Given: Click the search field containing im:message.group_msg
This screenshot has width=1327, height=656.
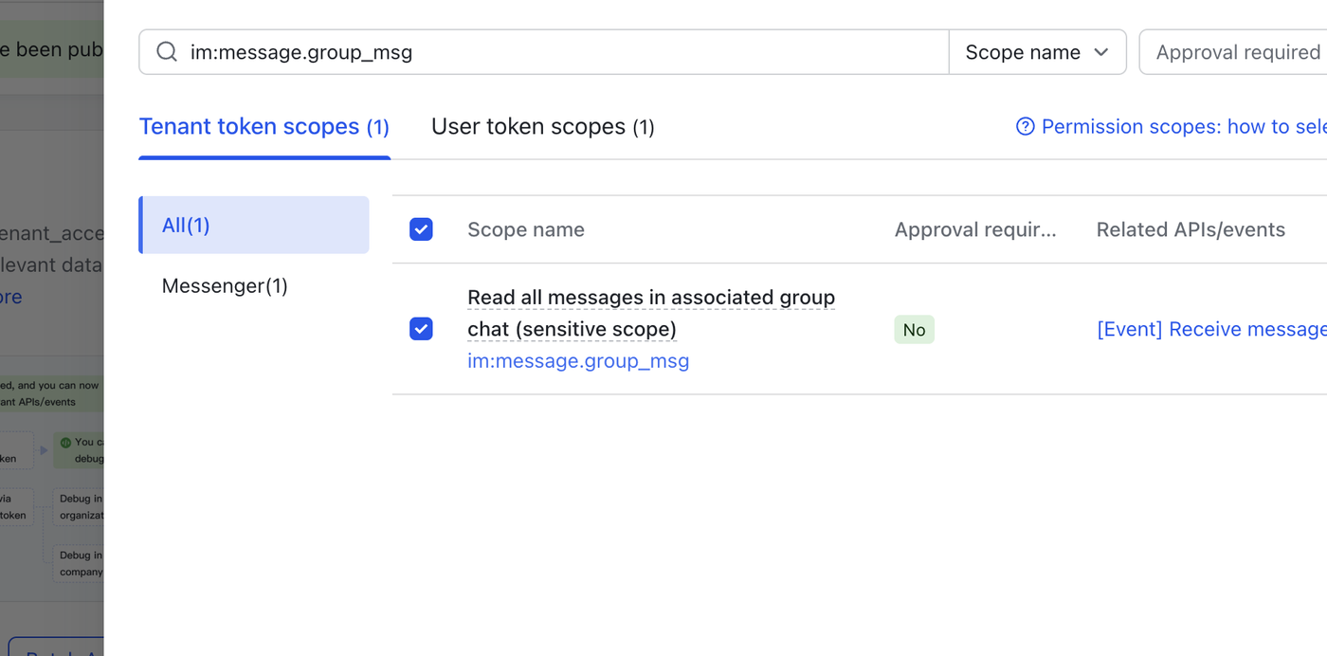Looking at the screenshot, I should pos(544,52).
